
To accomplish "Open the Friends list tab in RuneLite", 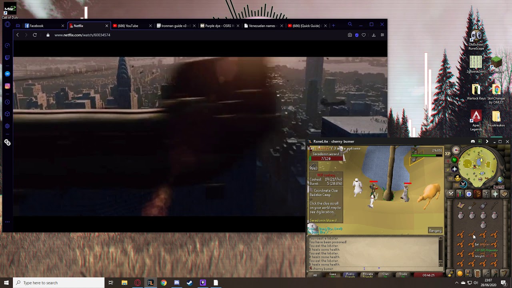I will pyautogui.click(x=451, y=274).
